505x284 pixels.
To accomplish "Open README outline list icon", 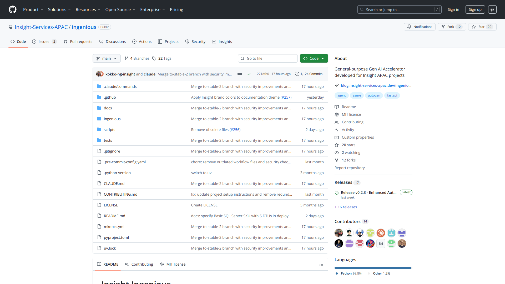I will [321, 264].
